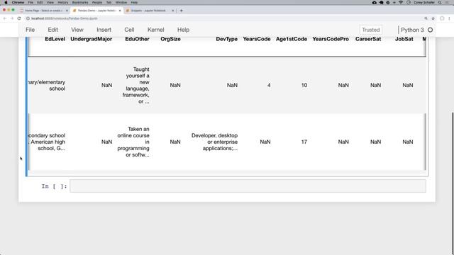
Task: Close the Pandas-Demo browser tab
Action: pos(120,11)
